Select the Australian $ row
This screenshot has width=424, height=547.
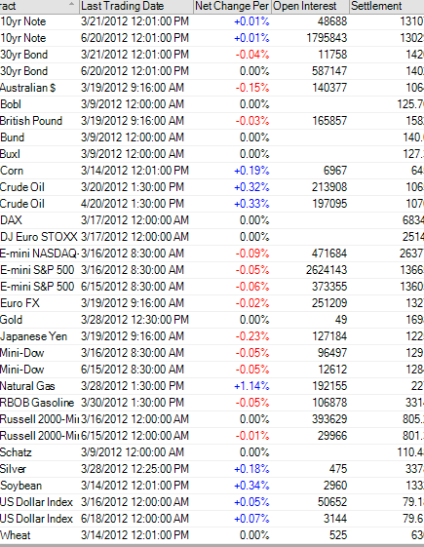pyautogui.click(x=212, y=88)
